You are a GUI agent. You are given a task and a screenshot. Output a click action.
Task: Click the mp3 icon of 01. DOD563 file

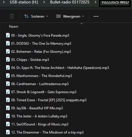pyautogui.click(x=8, y=43)
